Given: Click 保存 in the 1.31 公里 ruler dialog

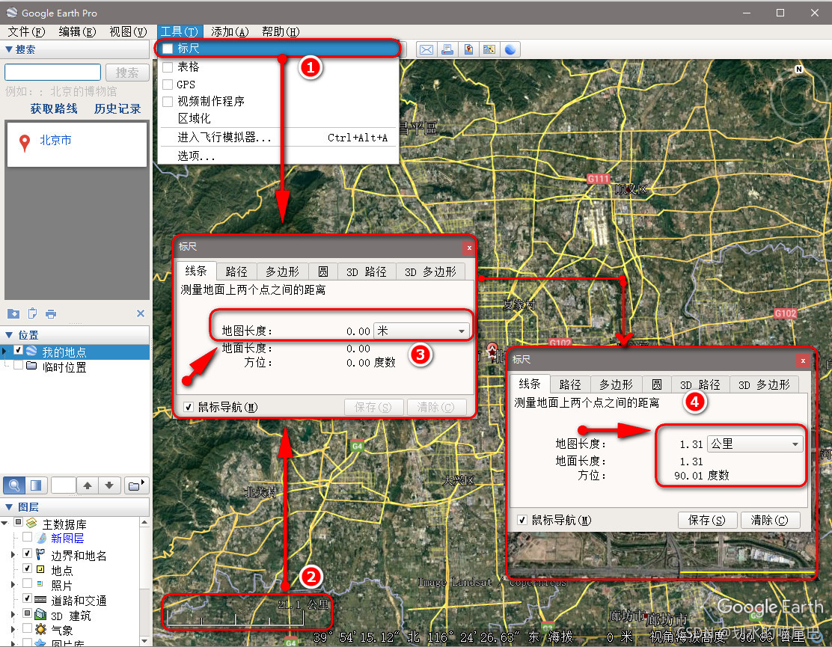Looking at the screenshot, I should point(707,520).
